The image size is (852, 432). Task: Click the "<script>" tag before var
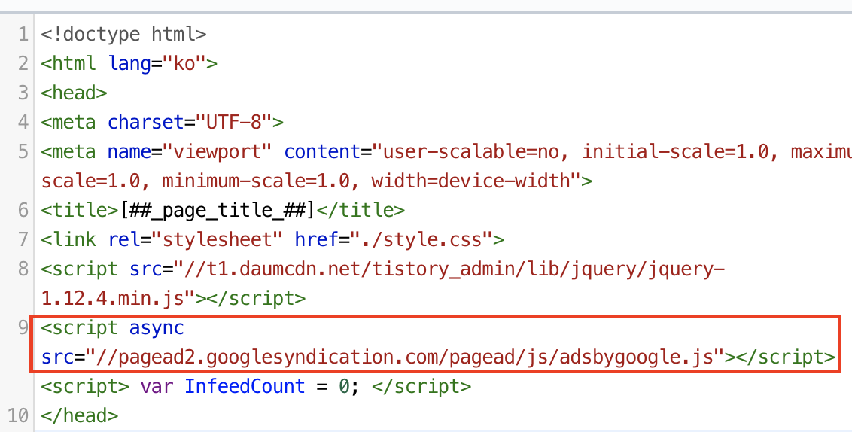pyautogui.click(x=85, y=386)
